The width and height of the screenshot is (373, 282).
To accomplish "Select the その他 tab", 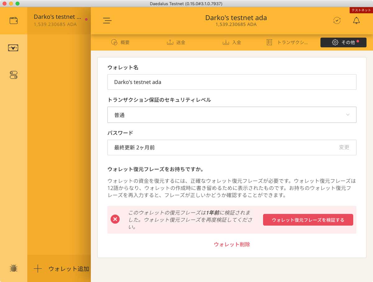I will pyautogui.click(x=343, y=43).
